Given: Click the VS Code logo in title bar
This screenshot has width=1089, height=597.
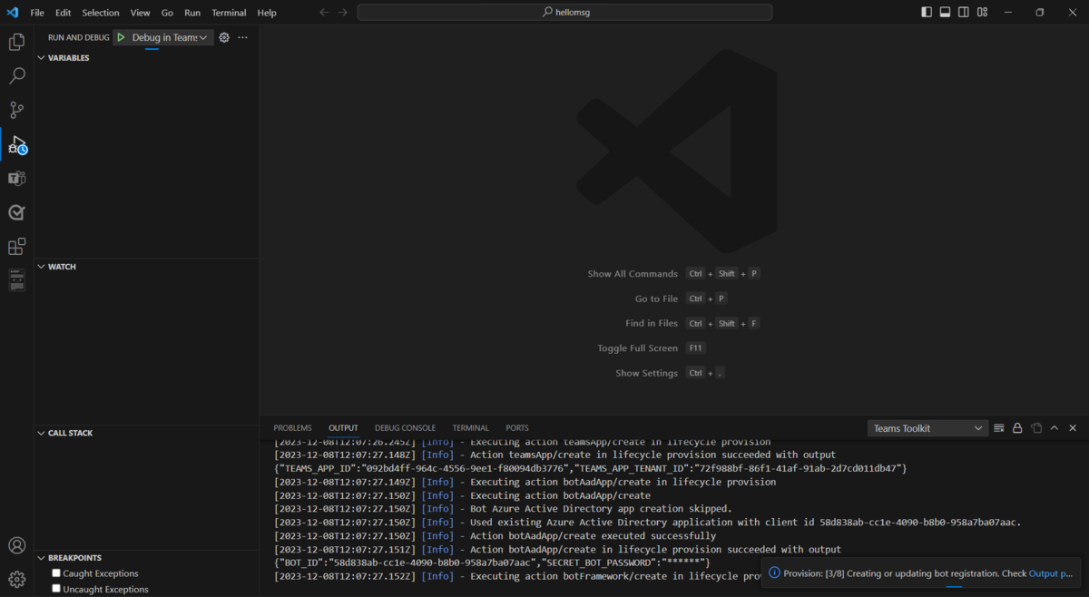Looking at the screenshot, I should point(13,13).
